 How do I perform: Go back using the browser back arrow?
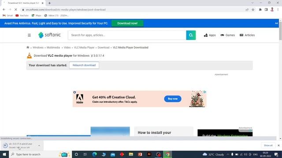(4, 10)
